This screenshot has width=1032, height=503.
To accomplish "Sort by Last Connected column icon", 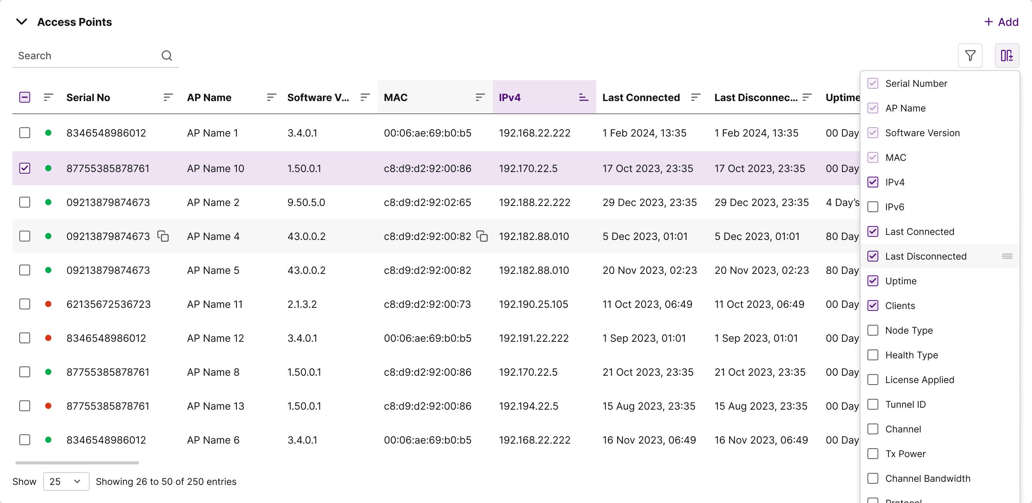I will click(x=696, y=97).
